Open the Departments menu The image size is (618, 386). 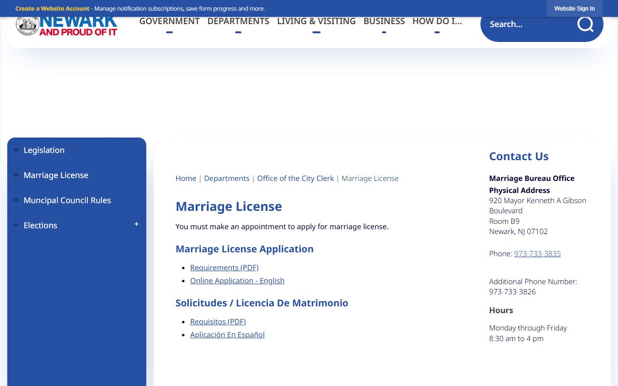tap(239, 21)
